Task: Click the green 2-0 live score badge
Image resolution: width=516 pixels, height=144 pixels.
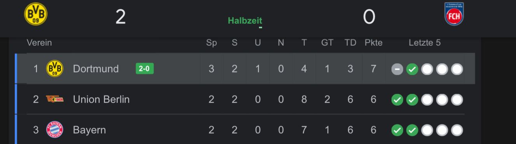Action: click(x=145, y=69)
